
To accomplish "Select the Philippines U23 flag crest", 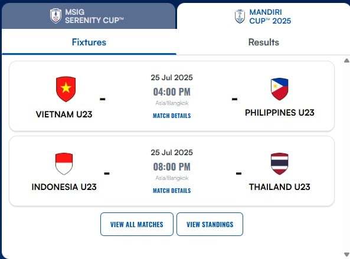I will click(x=279, y=89).
